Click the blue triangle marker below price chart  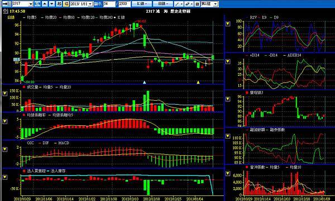tap(145, 82)
